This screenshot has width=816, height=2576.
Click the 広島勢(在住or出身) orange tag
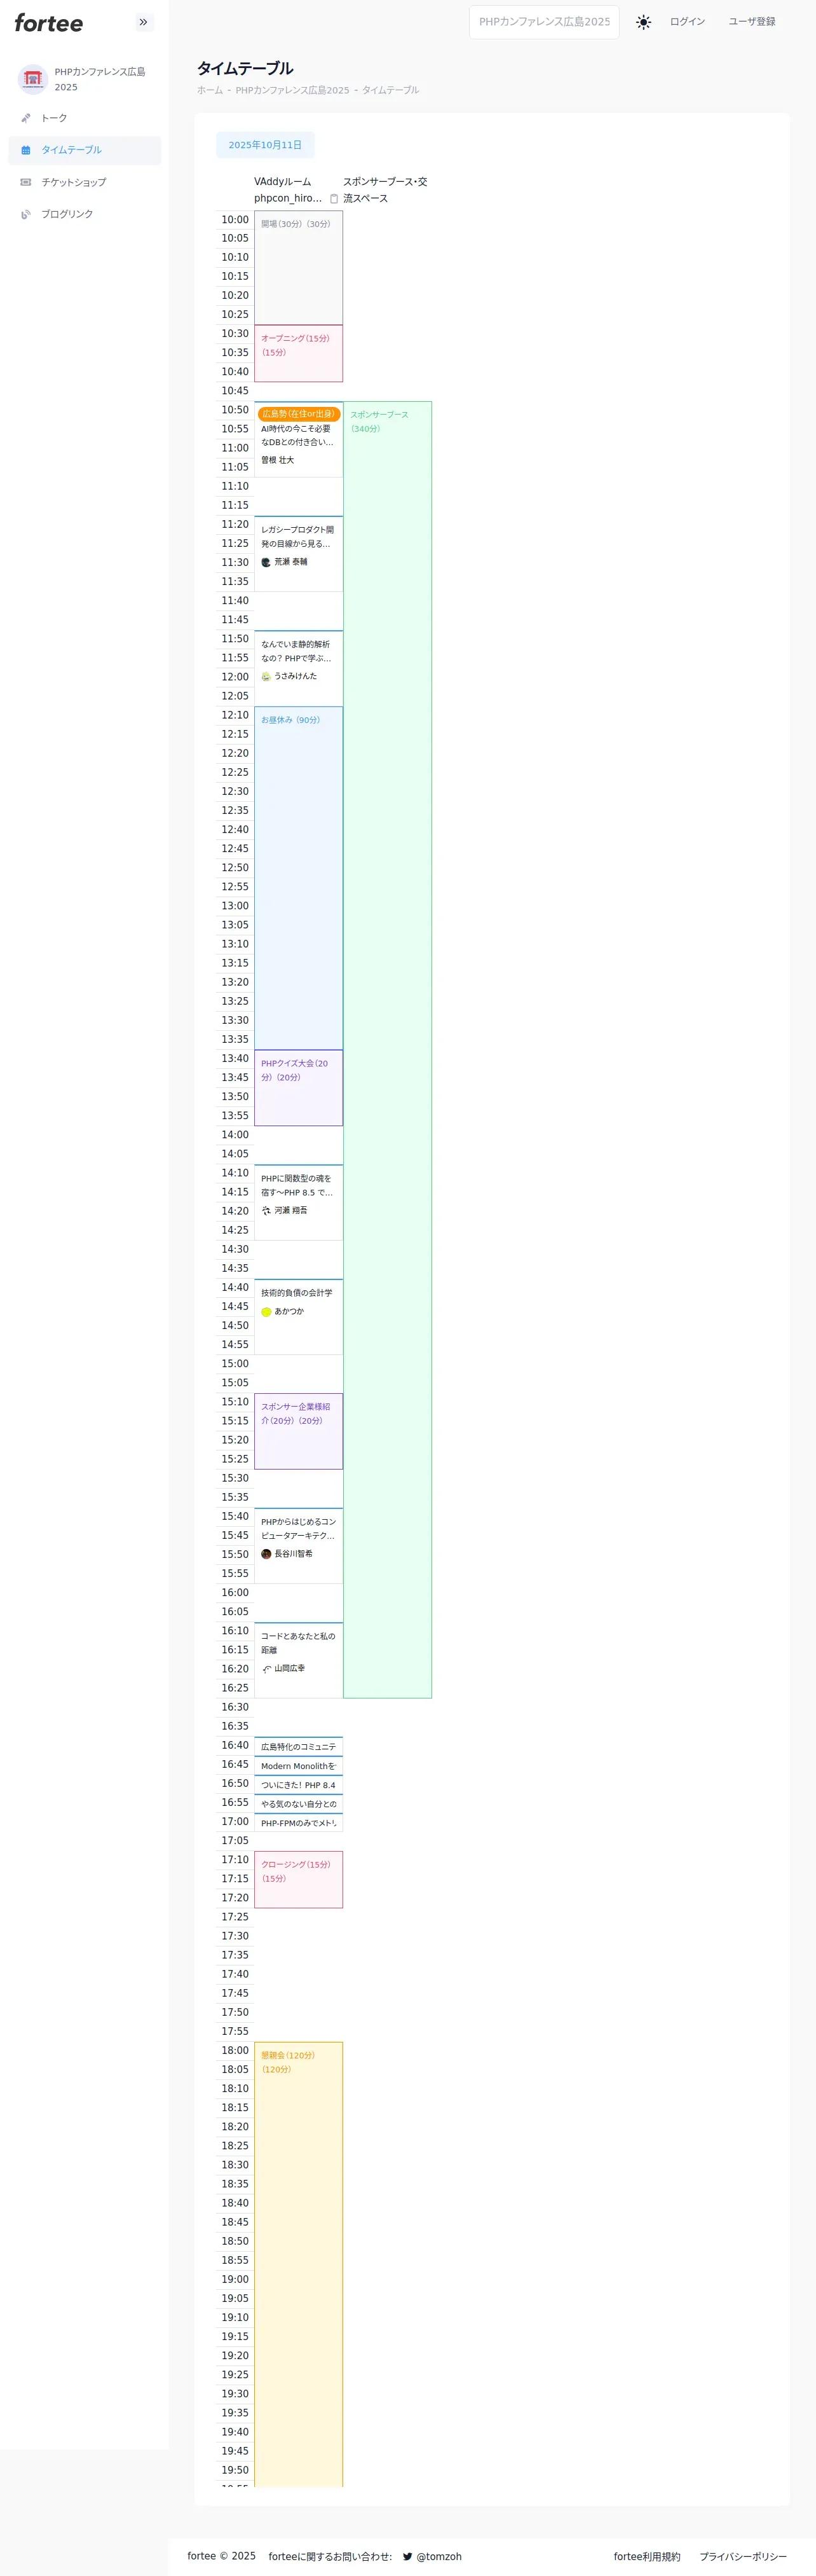coord(299,414)
